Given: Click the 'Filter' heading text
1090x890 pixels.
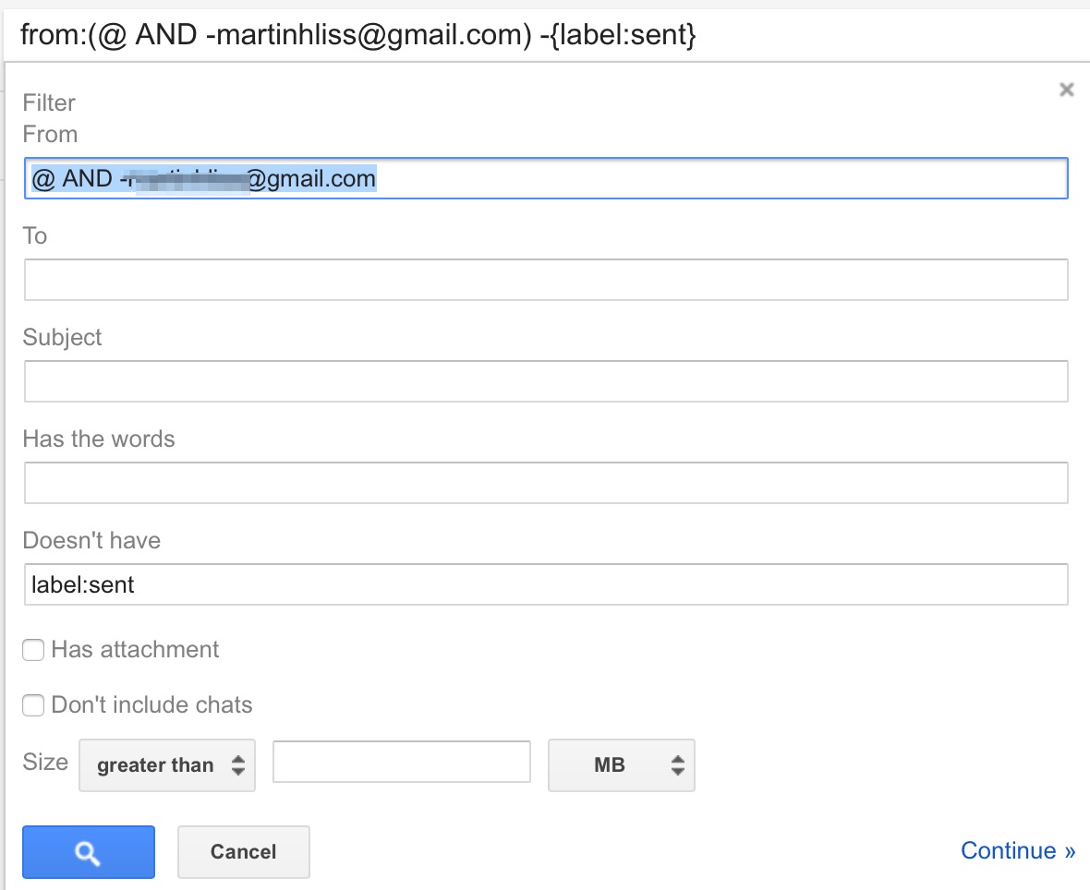Looking at the screenshot, I should (x=49, y=102).
